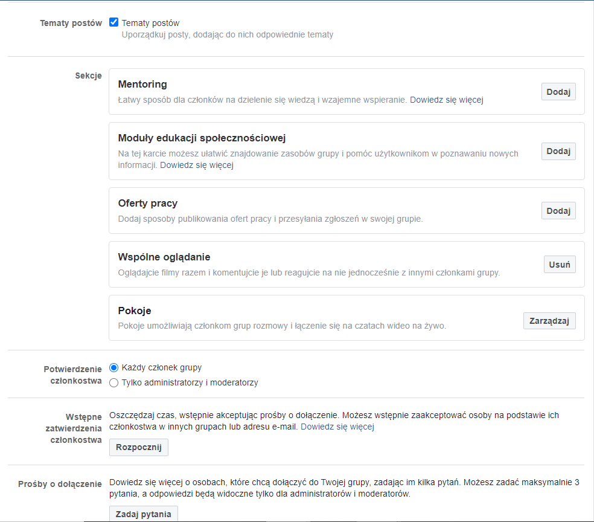Click the Każdy członek grupy label text
Viewport: 594px width, 522px height.
coord(162,368)
